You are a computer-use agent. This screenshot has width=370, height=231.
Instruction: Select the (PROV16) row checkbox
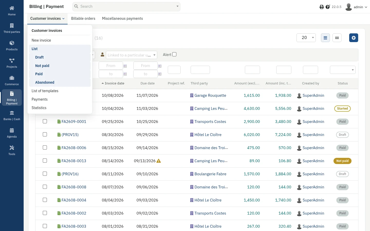[45, 174]
